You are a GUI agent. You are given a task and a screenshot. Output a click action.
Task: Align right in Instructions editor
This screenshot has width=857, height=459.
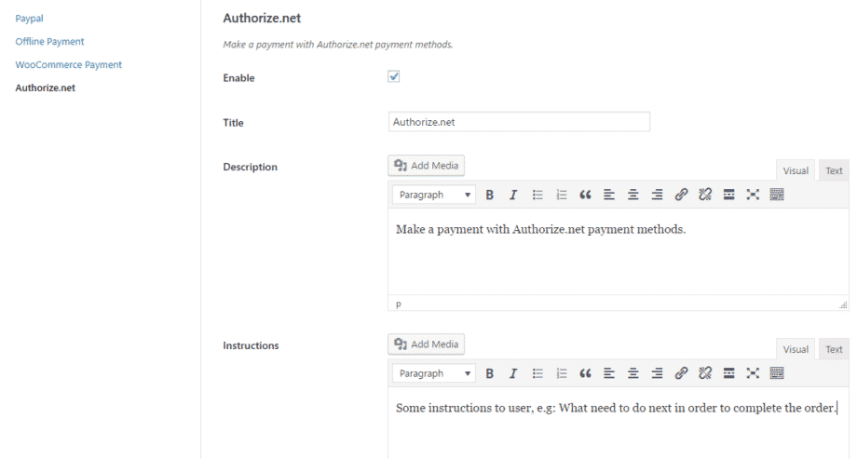coord(657,373)
